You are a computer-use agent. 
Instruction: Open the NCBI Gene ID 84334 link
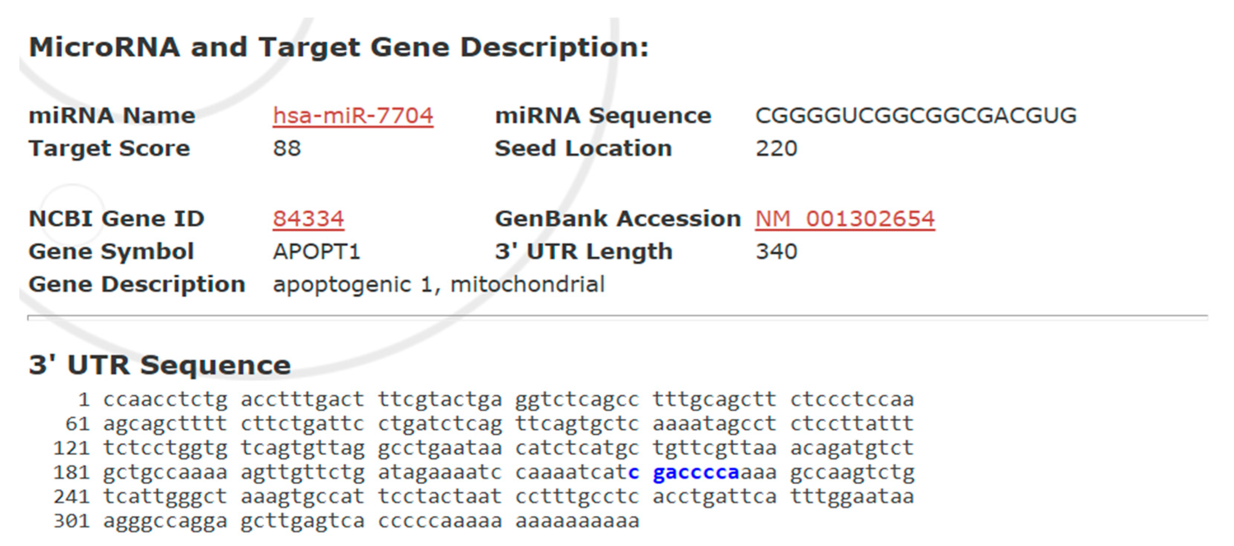308,219
